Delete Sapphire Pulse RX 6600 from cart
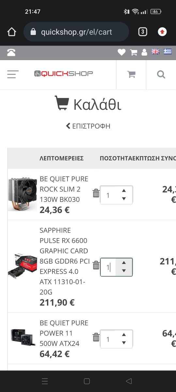This screenshot has width=176, height=392. pyautogui.click(x=96, y=265)
